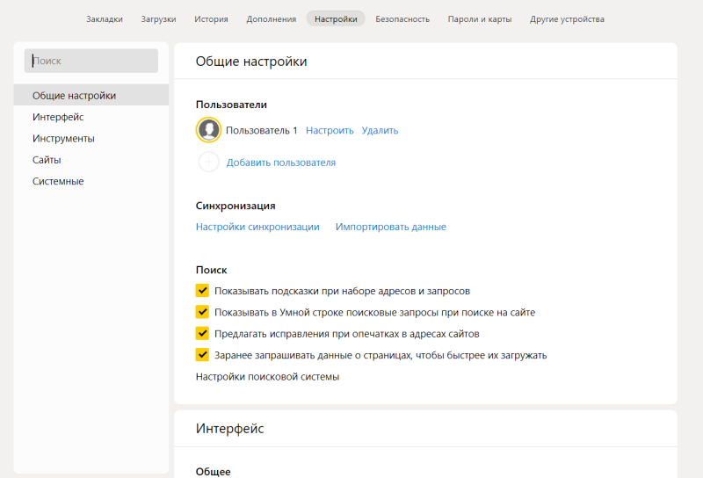Open the История tab
This screenshot has width=703, height=478.
211,18
